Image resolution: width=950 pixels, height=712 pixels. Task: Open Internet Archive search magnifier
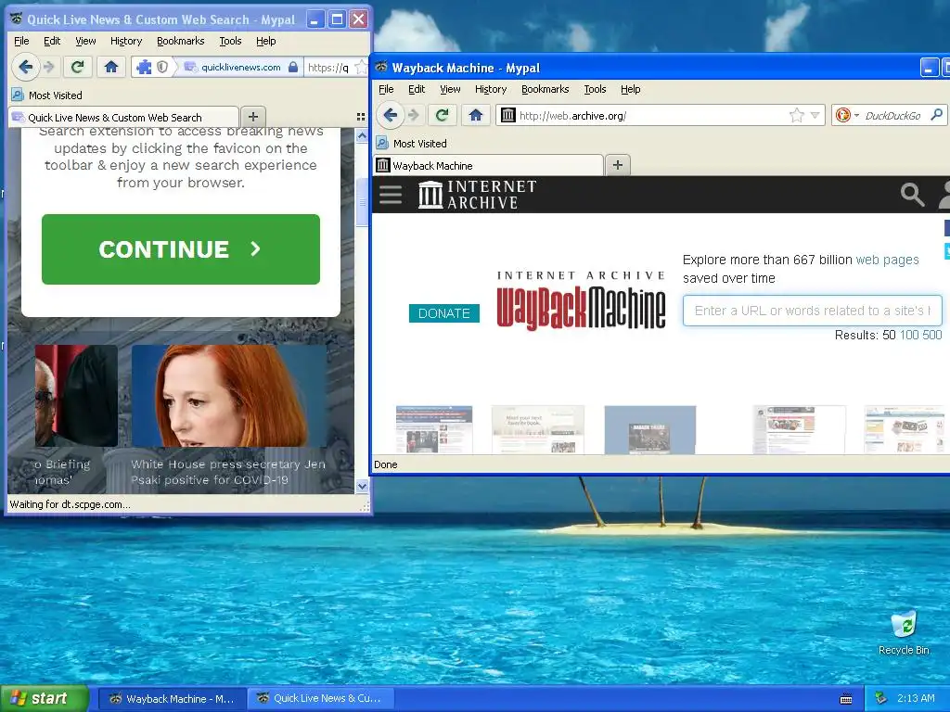coord(912,195)
